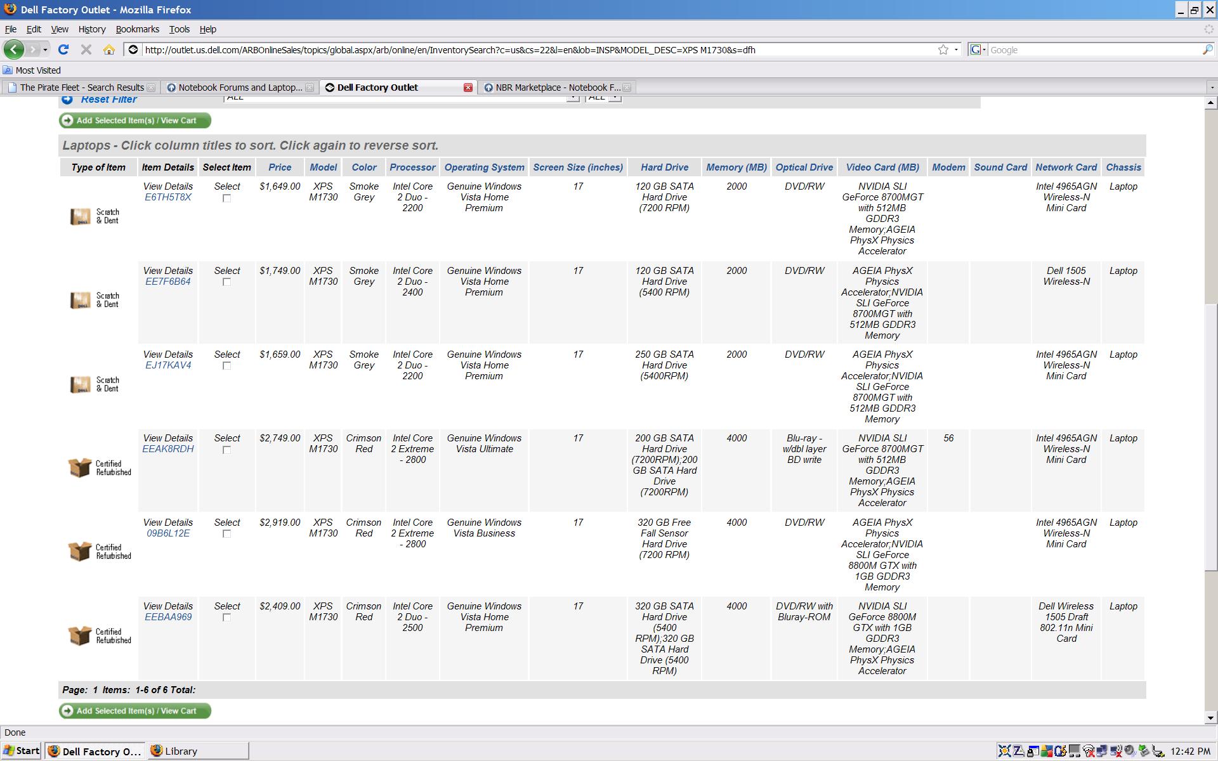
Task: Click the Reset Filter arrow icon
Action: [67, 100]
